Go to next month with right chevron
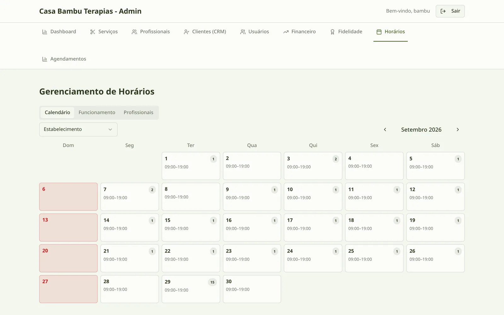Image resolution: width=504 pixels, height=315 pixels. click(x=458, y=129)
